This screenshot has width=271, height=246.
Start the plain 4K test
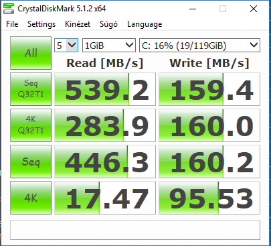(x=31, y=198)
